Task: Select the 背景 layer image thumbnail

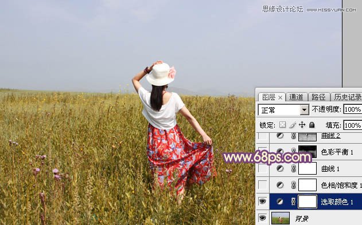Action: point(281,218)
